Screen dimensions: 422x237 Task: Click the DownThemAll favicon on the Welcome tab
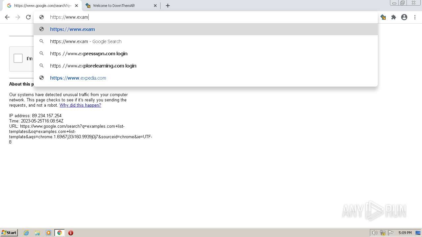pyautogui.click(x=88, y=6)
